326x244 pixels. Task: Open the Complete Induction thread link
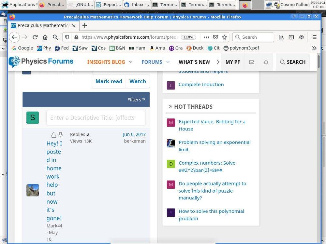(x=201, y=85)
